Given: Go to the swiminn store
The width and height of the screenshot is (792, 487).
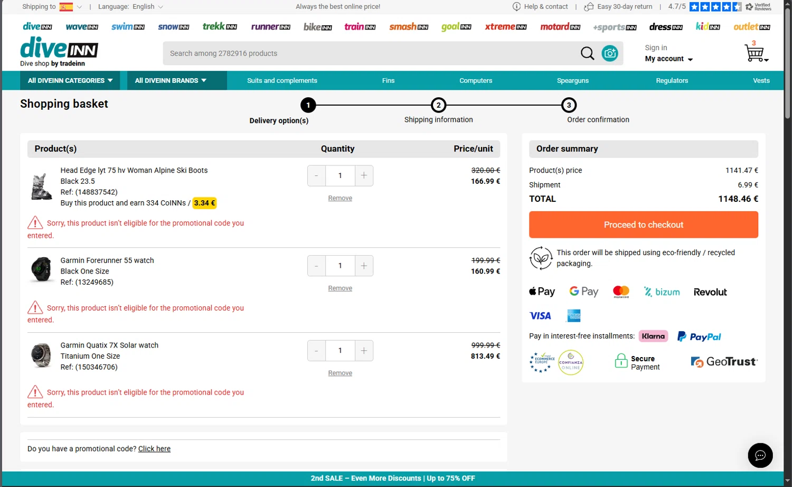Looking at the screenshot, I should tap(128, 26).
